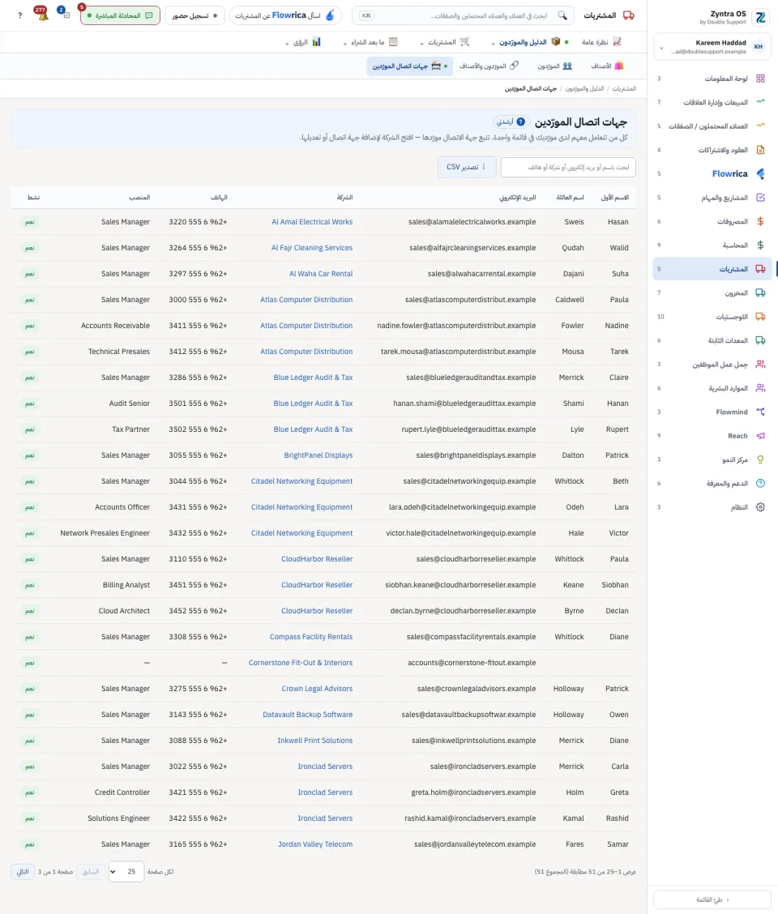The image size is (778, 914).
Task: Click the contacts search field by name or email
Action: (x=568, y=167)
